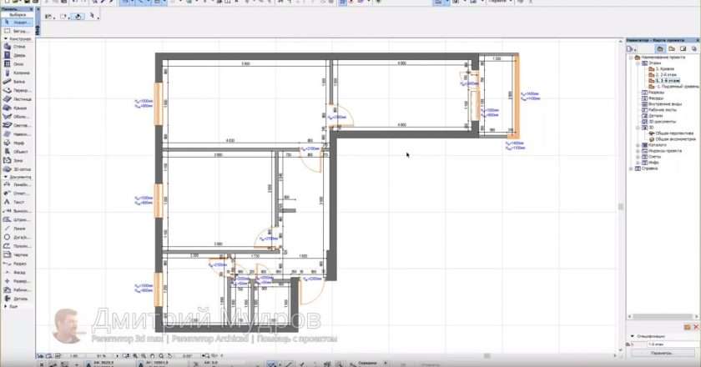Viewport: 701px width, 367px height.
Task: Expand the Справка tree node
Action: click(x=631, y=169)
